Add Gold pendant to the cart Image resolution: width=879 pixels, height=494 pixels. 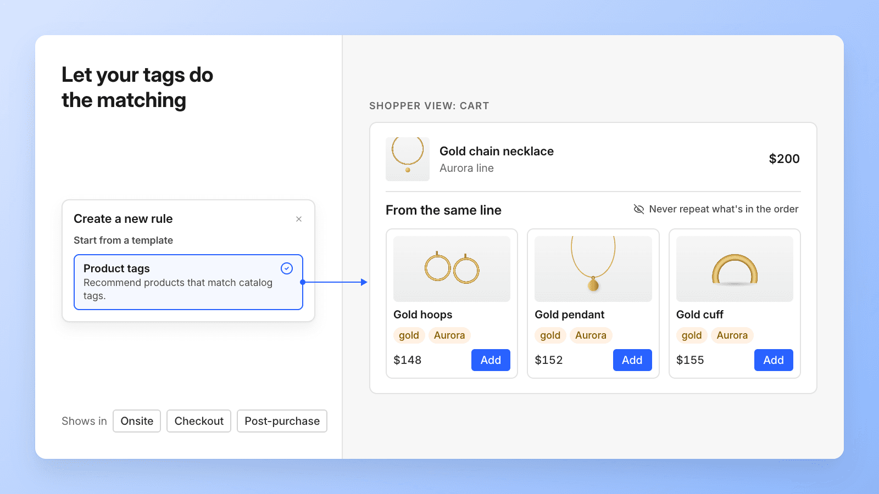[x=632, y=360]
